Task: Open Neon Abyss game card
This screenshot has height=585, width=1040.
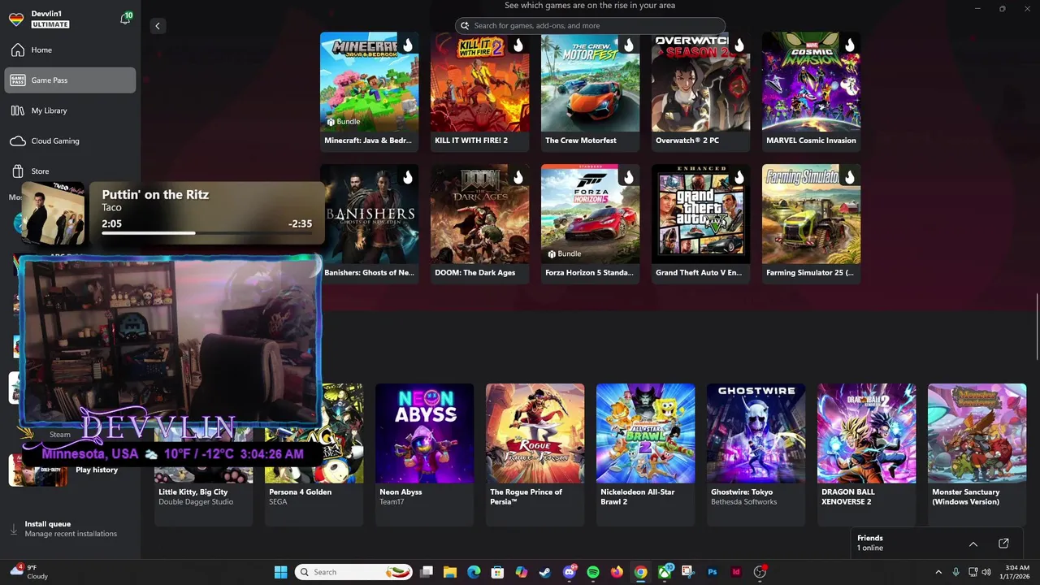Action: pyautogui.click(x=425, y=454)
